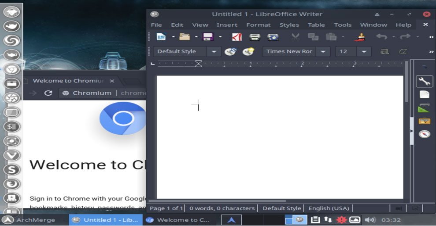The image size is (436, 226).
Task: Click the Writer vertical scrollbar
Action: (406, 82)
